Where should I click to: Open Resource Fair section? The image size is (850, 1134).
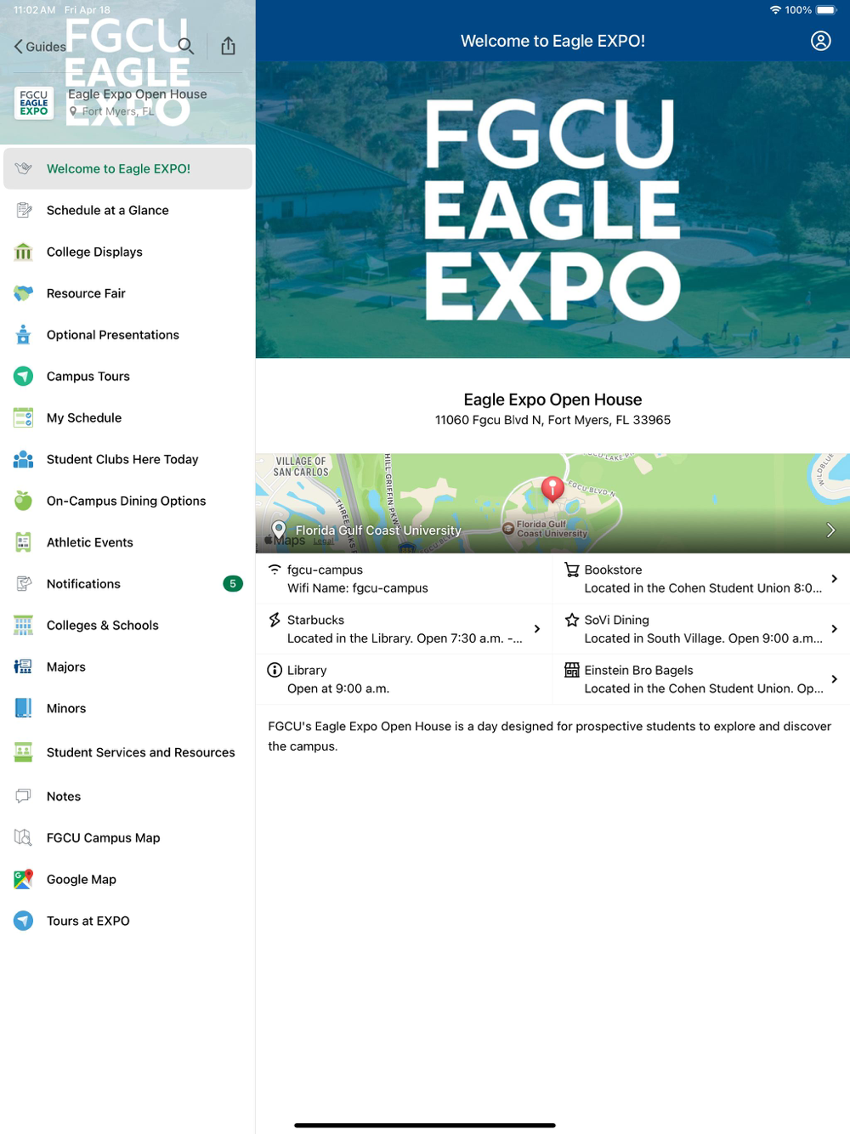point(127,293)
